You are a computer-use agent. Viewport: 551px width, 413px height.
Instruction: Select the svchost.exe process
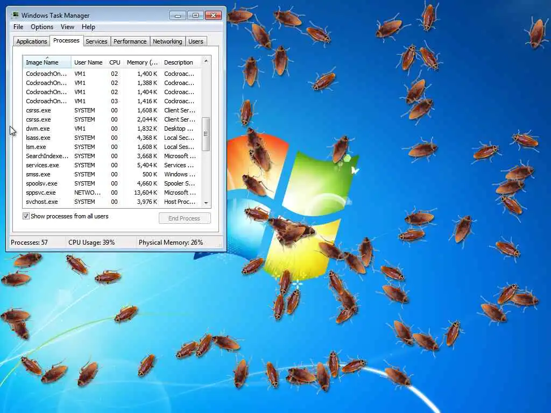coord(112,202)
